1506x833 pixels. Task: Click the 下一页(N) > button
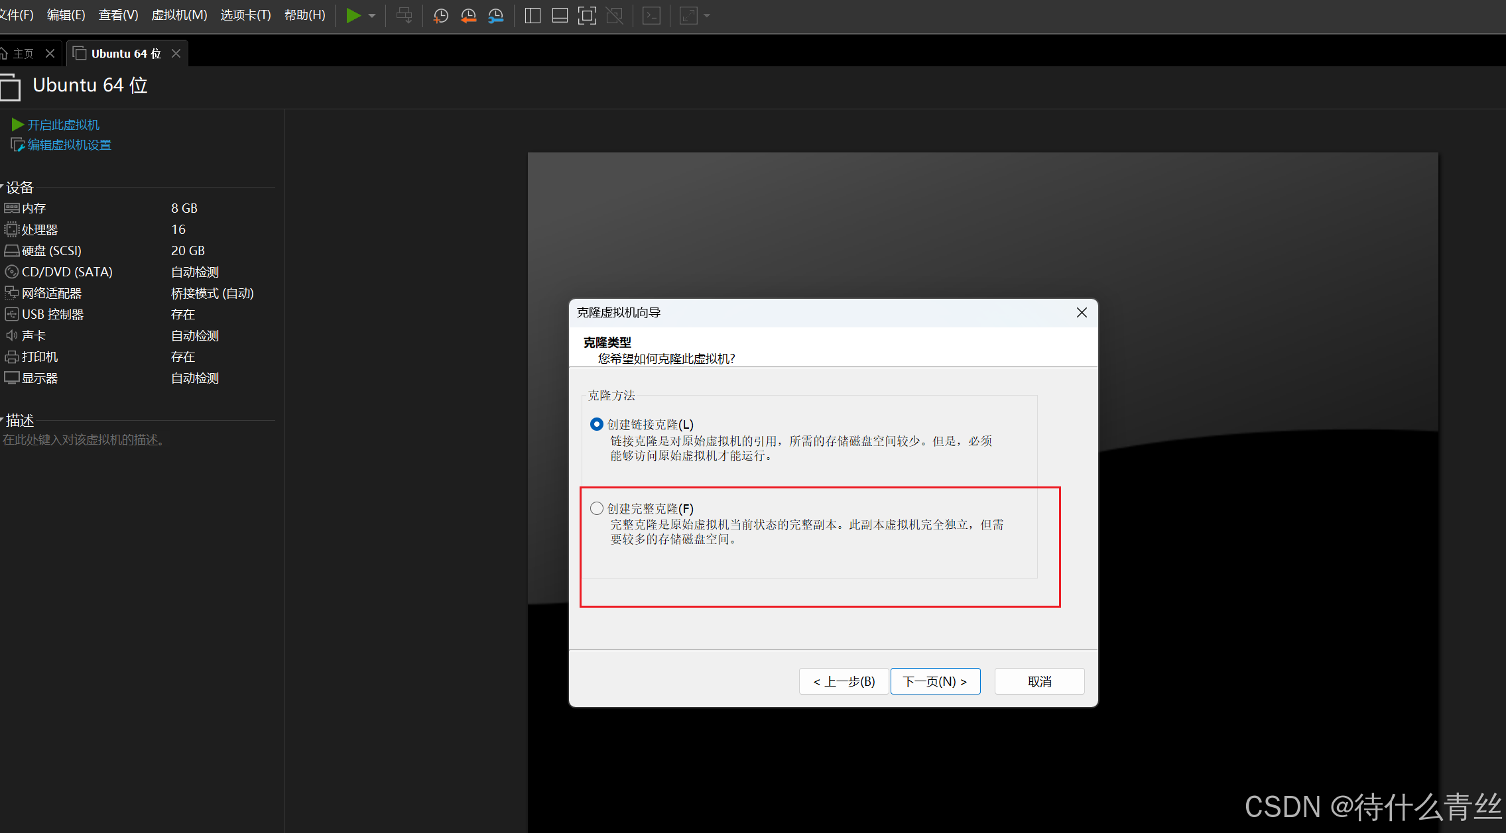tap(935, 681)
